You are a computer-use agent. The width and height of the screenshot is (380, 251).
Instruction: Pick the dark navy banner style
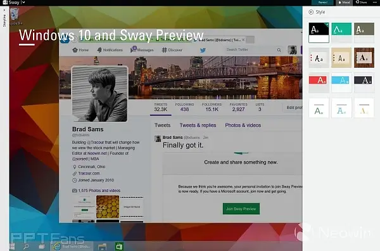(364, 83)
